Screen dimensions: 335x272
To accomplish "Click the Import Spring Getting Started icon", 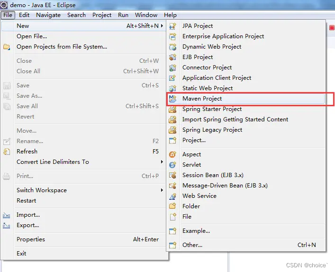I will tap(172, 119).
